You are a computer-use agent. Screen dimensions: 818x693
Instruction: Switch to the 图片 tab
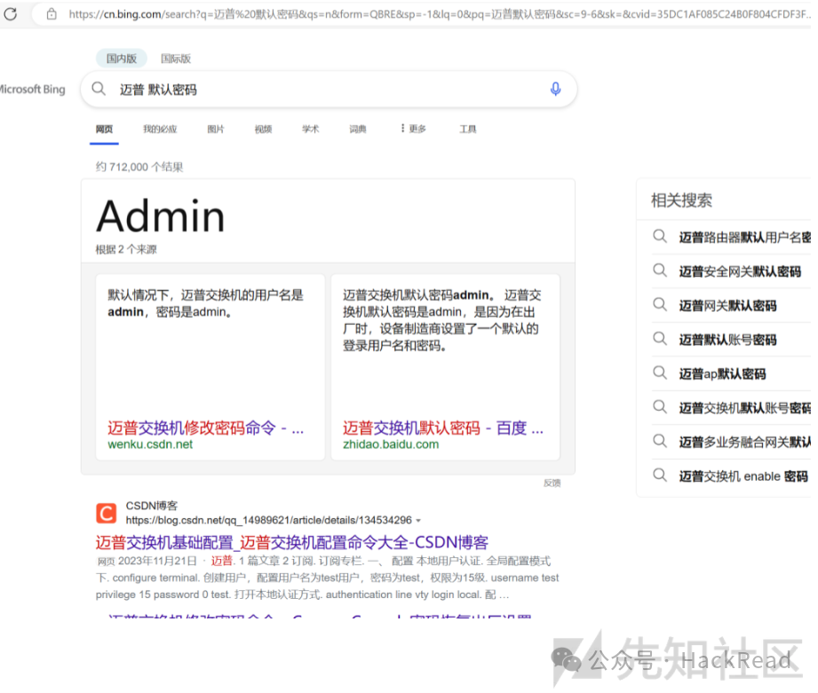tap(216, 129)
